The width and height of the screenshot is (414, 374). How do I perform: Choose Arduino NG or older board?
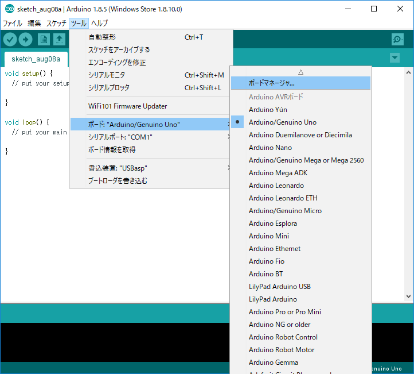click(300, 325)
